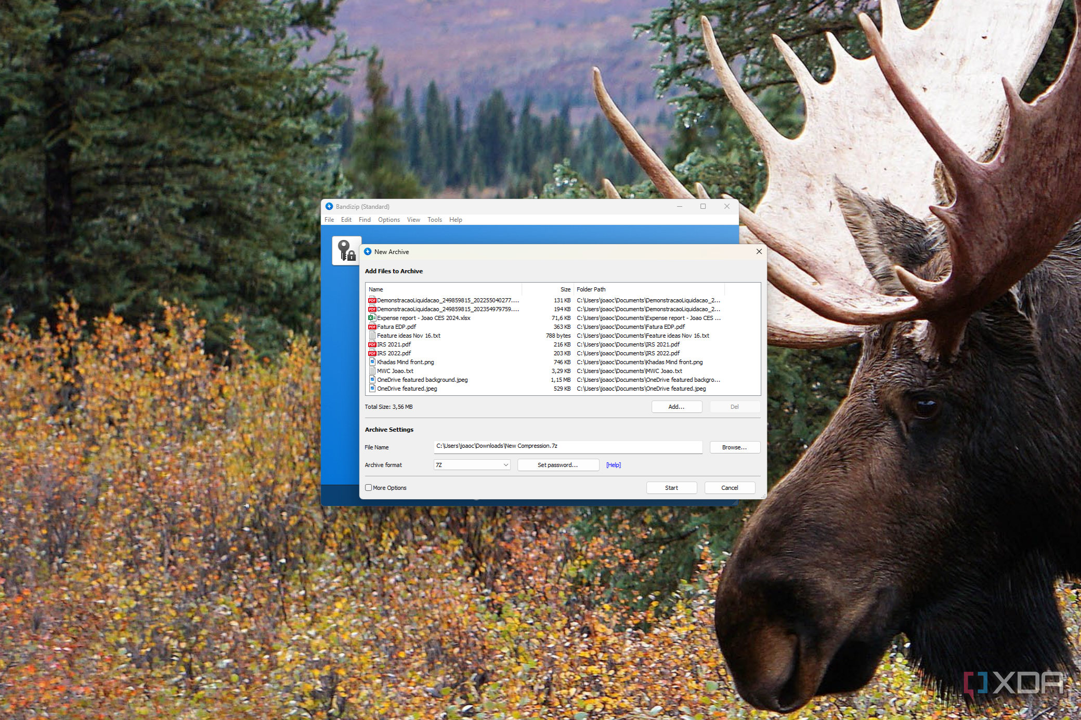Click the Start button

[x=671, y=488]
